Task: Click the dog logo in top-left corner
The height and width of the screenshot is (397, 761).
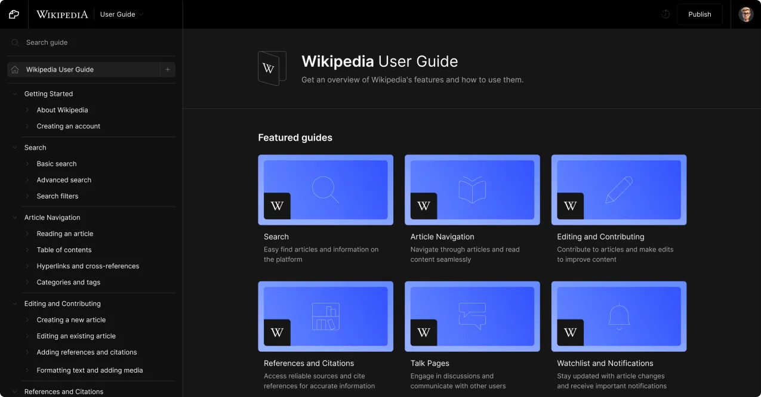Action: coord(14,14)
